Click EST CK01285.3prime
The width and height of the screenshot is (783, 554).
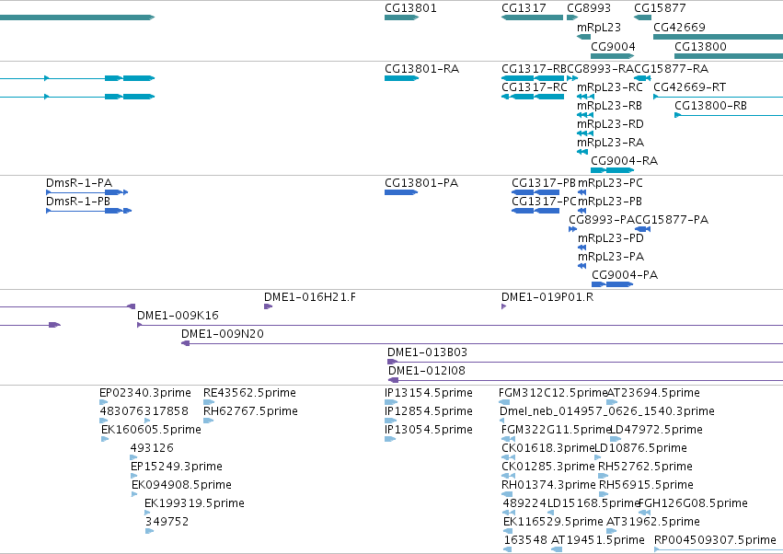(548, 467)
